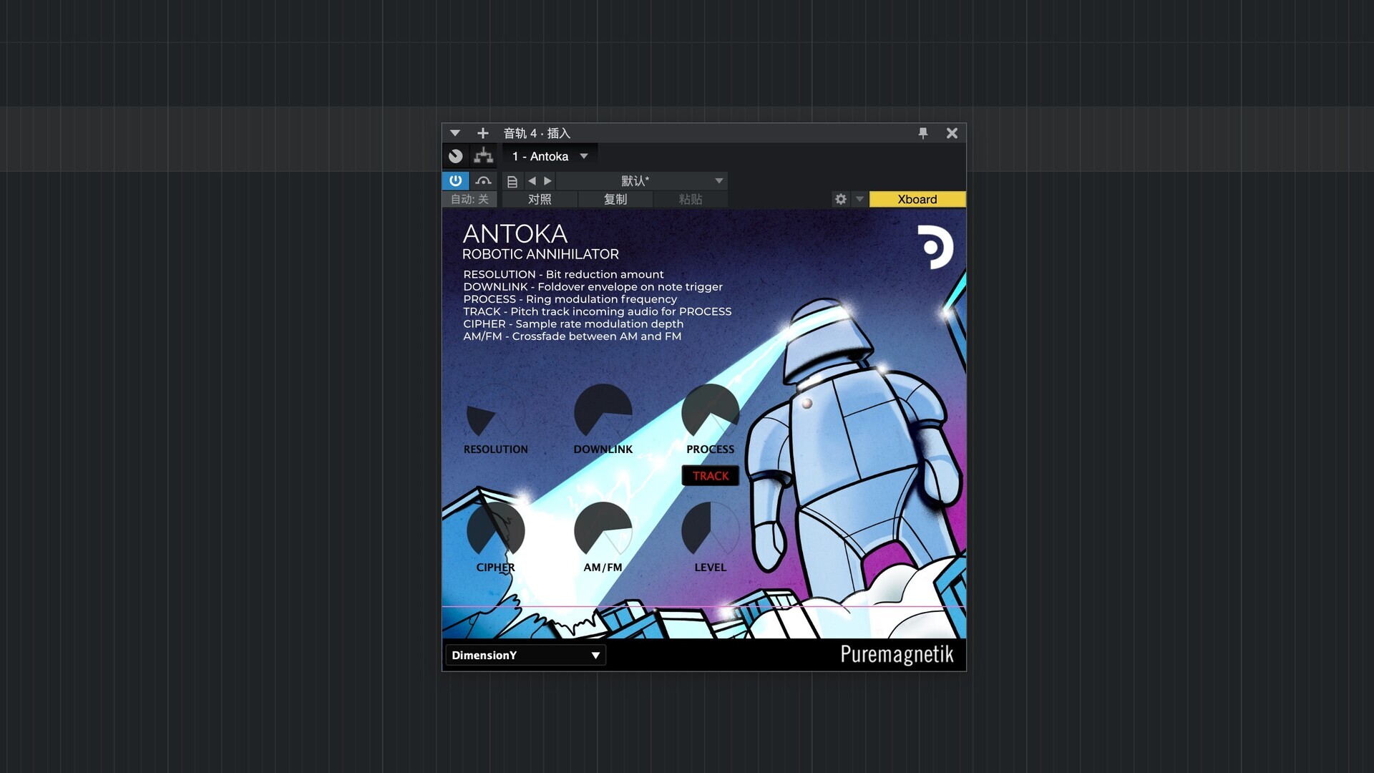1374x773 pixels.
Task: Expand the arrow next to gear icon
Action: tap(859, 200)
